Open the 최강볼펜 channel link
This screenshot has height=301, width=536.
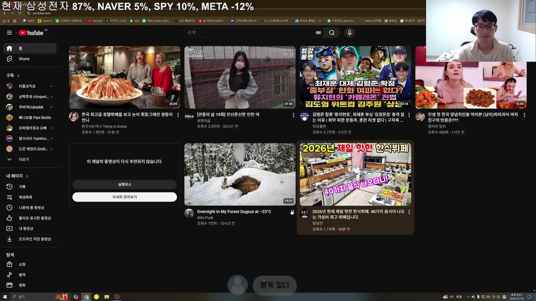[x=319, y=126]
